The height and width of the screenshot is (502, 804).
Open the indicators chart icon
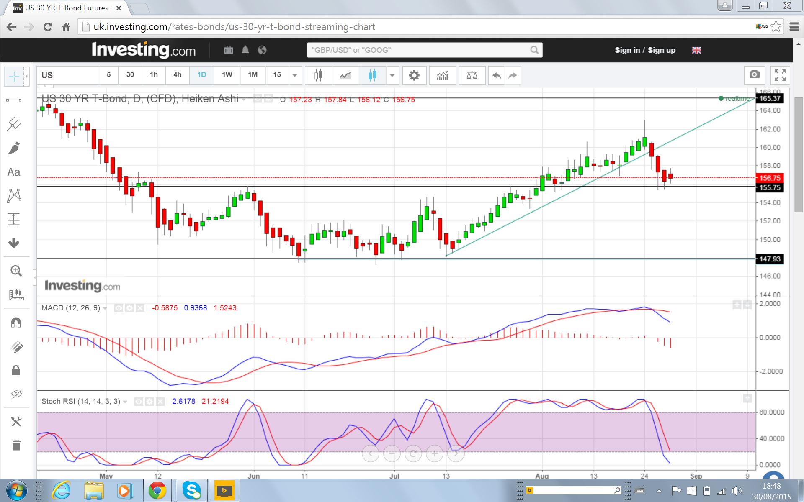coord(443,75)
